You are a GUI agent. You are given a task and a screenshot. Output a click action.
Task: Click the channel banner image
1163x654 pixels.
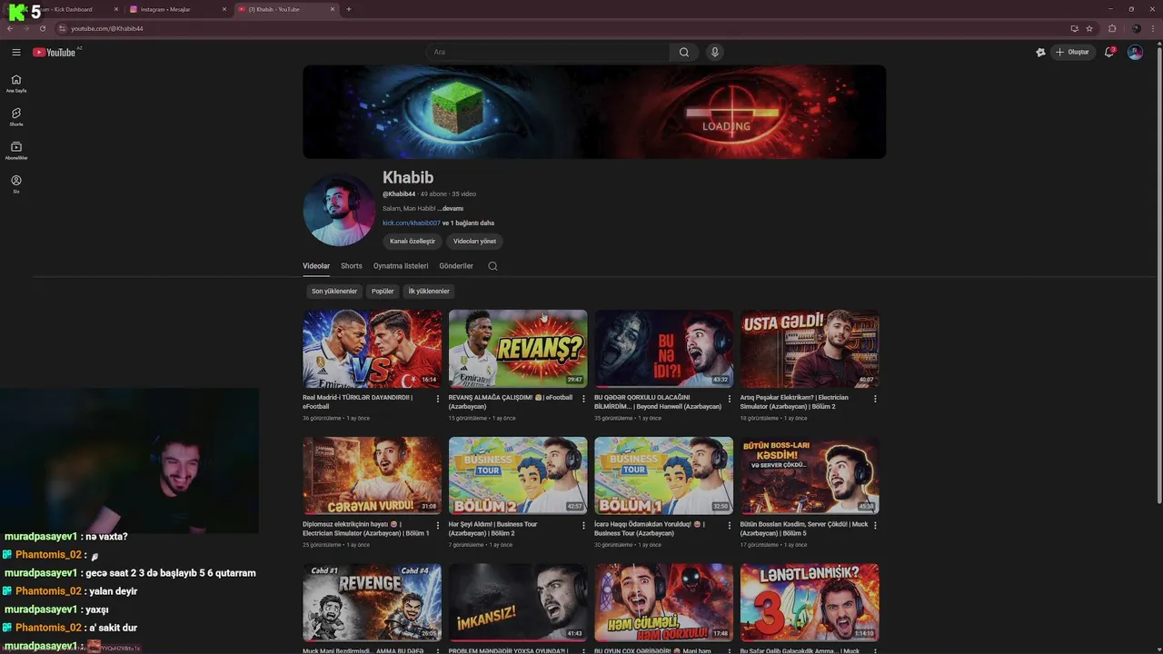[594, 112]
